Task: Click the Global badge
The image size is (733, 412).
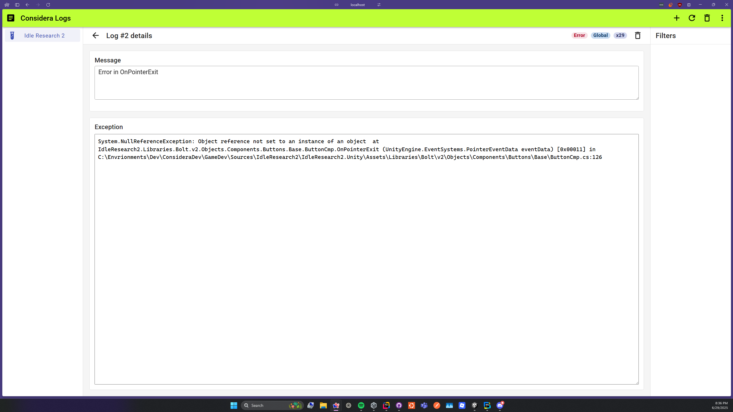Action: click(600, 36)
